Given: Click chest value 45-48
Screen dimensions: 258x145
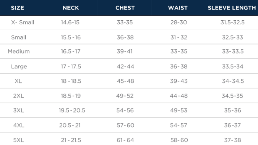Looking at the screenshot, I should 125,81.
